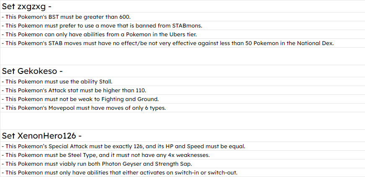This screenshot has width=365, height=177.
Task: Click the Special Attack exactly 126 row
Action: click(183, 146)
